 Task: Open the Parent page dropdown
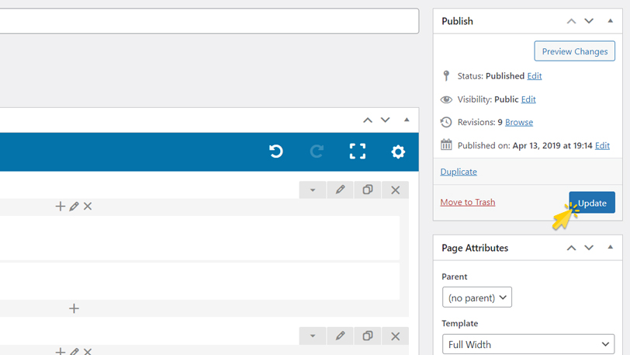tap(477, 298)
